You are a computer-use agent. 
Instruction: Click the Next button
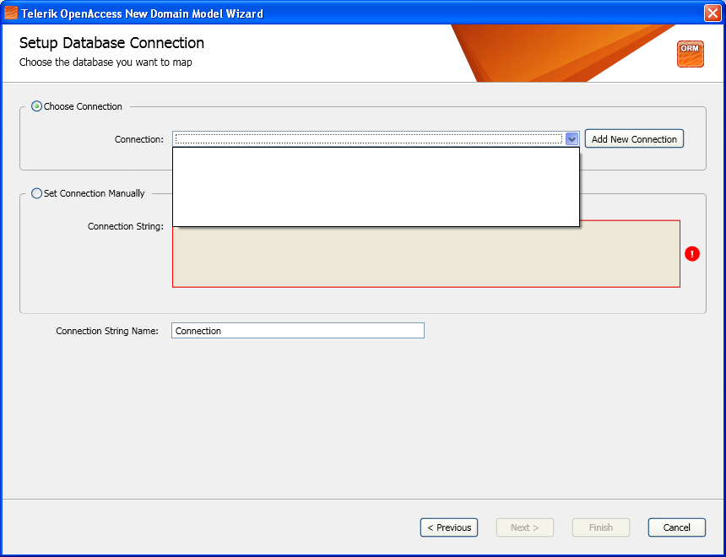tap(525, 527)
